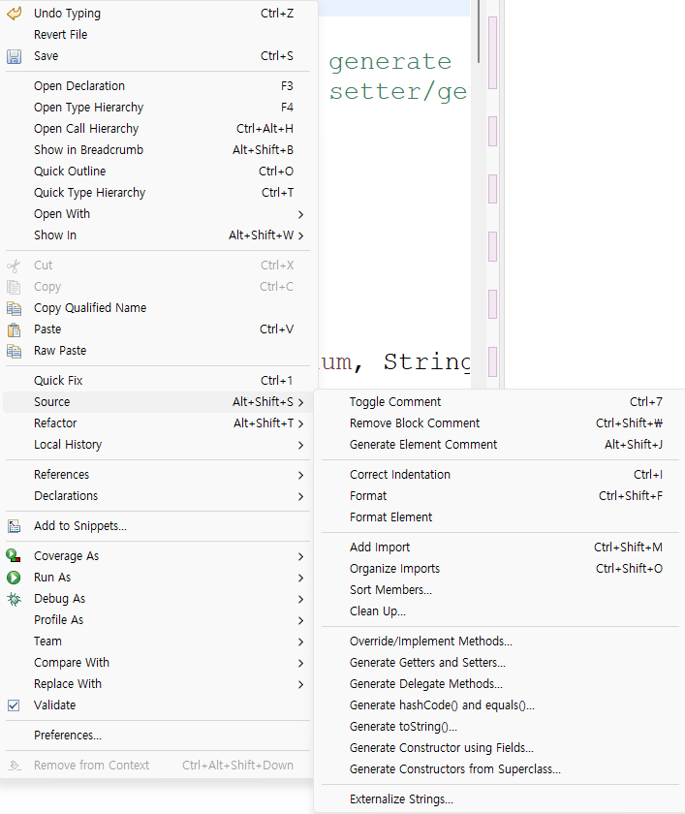Image resolution: width=685 pixels, height=814 pixels.
Task: Select Toggle Comment in Source submenu
Action: pyautogui.click(x=500, y=402)
